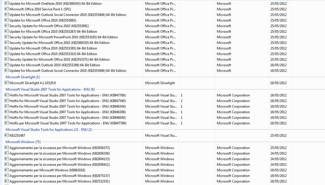Screen dimensions: 325x185
Task: Select 'Aggiornamento per la sicurezza' KB2675157 name
Action: pyautogui.click(x=60, y=176)
